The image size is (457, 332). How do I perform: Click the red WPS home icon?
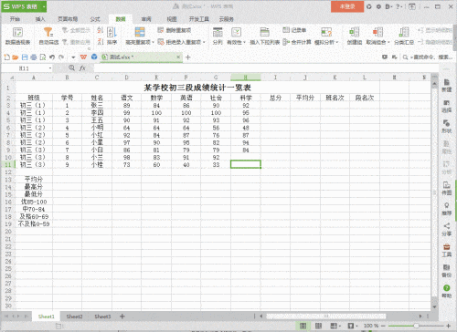click(83, 57)
